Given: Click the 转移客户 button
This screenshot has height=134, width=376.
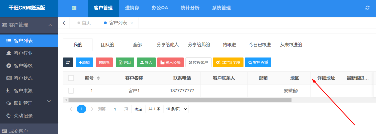Looking at the screenshot, I should tap(198, 62).
